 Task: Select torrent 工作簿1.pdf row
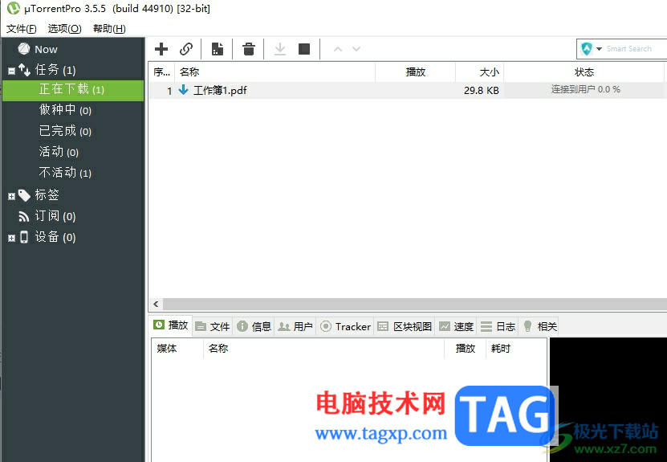point(408,90)
